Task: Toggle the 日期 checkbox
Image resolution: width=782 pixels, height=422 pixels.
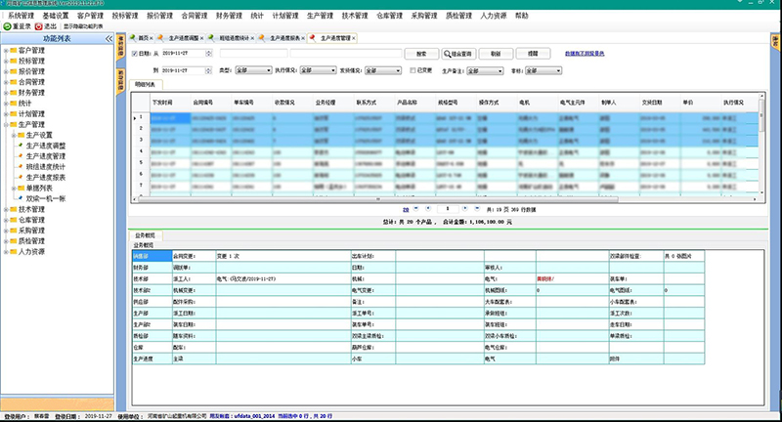Action: coord(135,55)
